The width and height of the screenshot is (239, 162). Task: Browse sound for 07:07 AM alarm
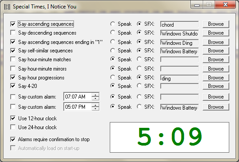tap(216, 97)
